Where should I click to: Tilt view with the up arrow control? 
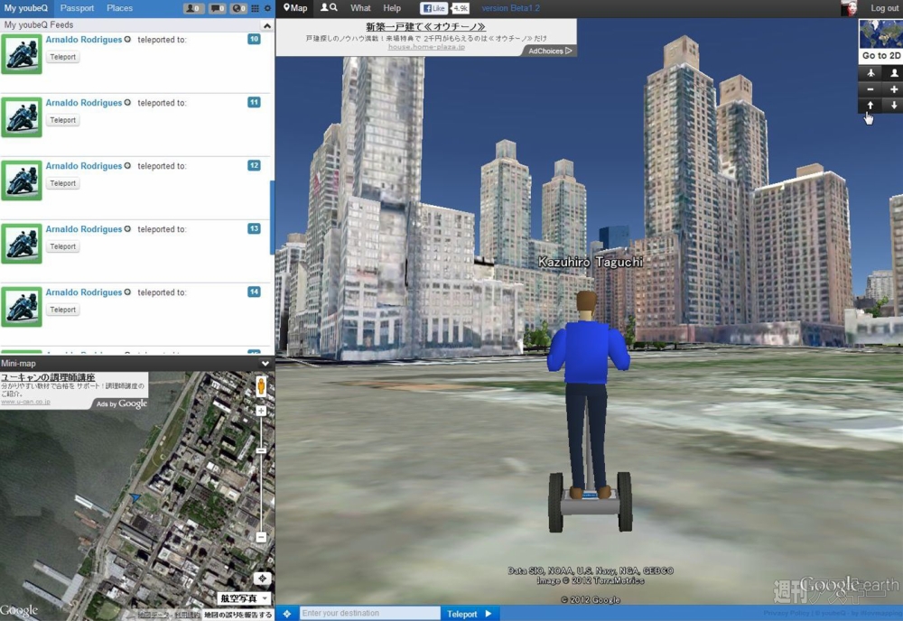[870, 106]
